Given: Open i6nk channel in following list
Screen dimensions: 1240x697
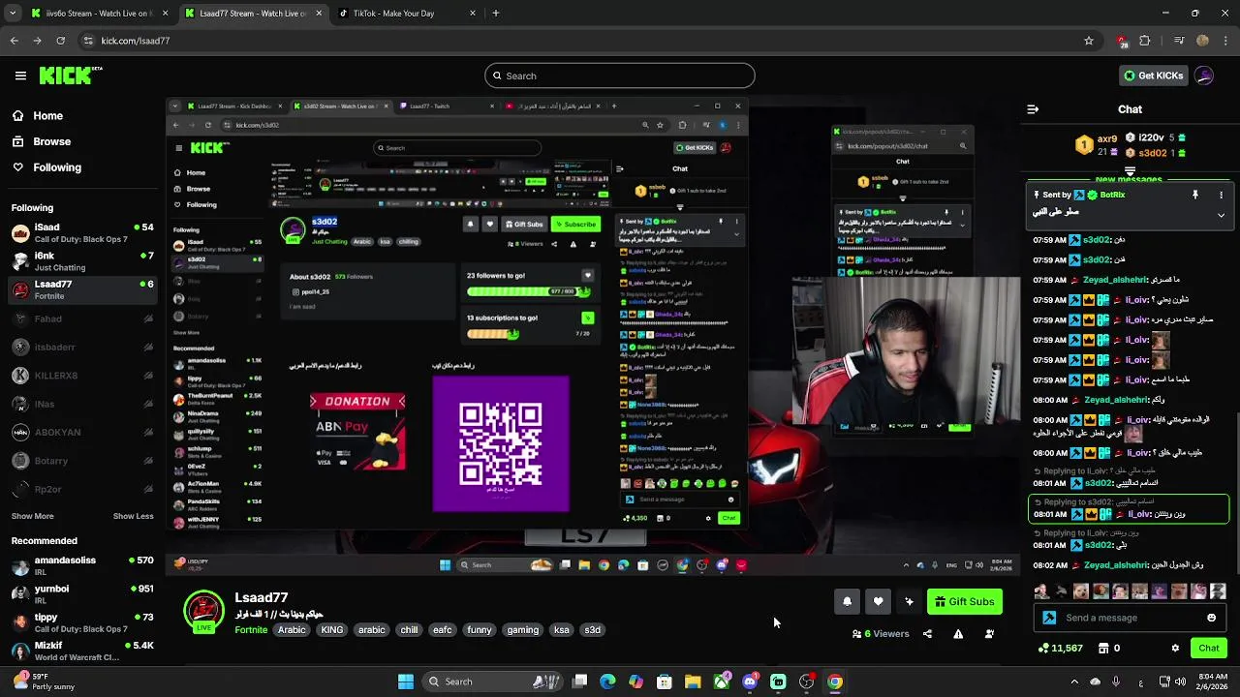Looking at the screenshot, I should [x=82, y=261].
